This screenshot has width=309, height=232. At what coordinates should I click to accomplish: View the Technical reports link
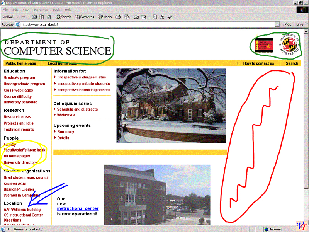(19, 130)
